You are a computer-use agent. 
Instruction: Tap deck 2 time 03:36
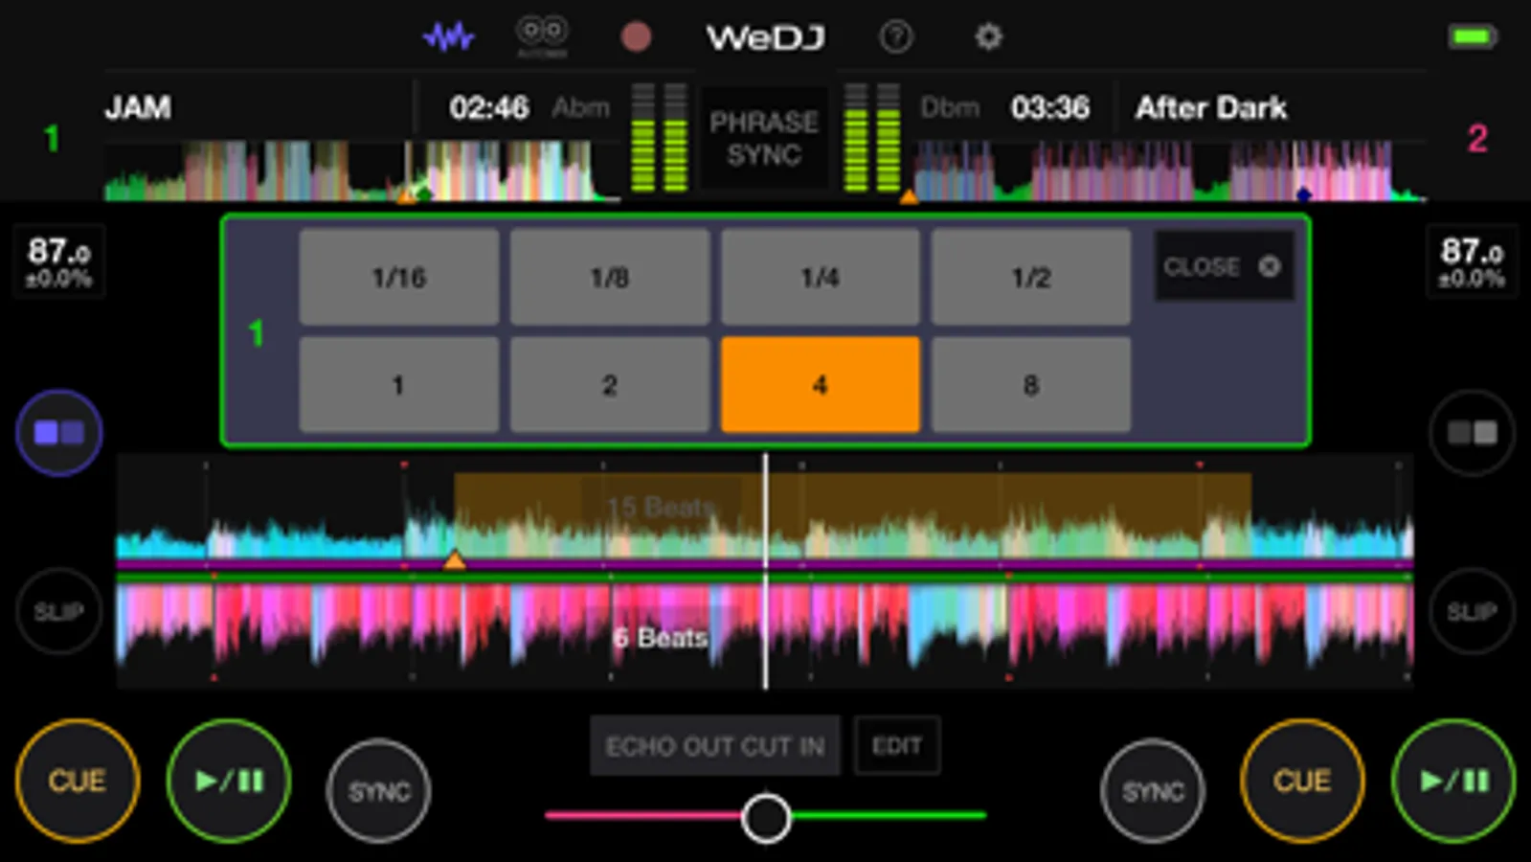pyautogui.click(x=1050, y=107)
